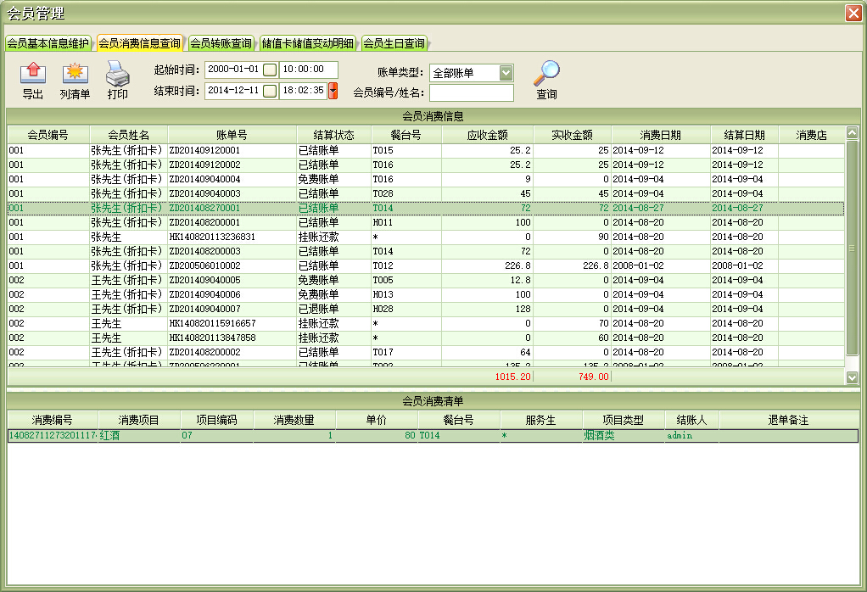Switch to 会员基本信息维护 tab
This screenshot has height=592, width=867.
coord(48,43)
